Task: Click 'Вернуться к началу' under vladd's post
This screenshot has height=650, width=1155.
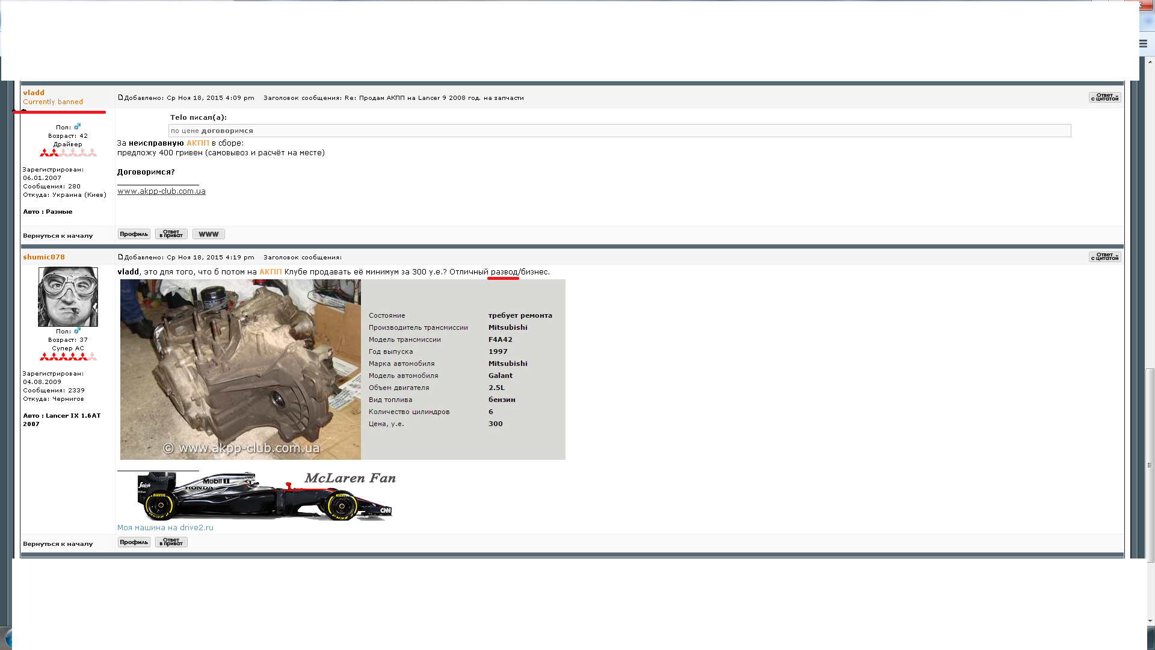Action: point(58,236)
